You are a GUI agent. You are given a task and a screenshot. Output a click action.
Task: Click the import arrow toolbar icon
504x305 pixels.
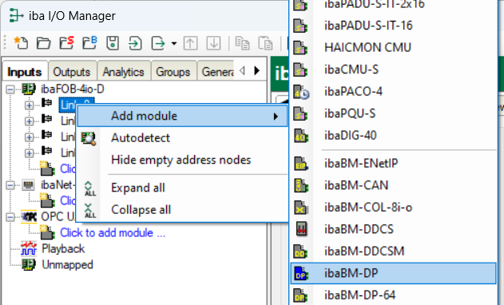tap(135, 43)
